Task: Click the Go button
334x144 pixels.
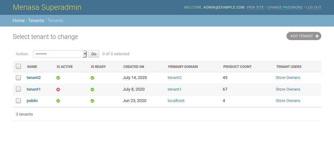Action: click(94, 54)
